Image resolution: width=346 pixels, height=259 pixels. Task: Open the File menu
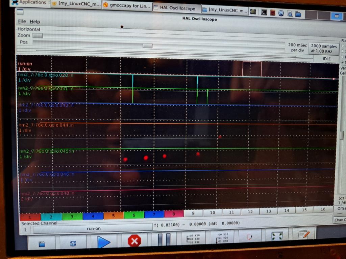[22, 21]
